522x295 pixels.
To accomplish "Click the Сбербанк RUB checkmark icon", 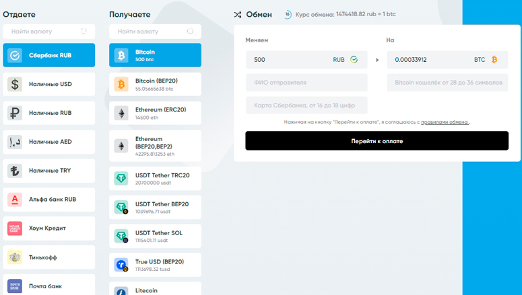I will coord(15,55).
